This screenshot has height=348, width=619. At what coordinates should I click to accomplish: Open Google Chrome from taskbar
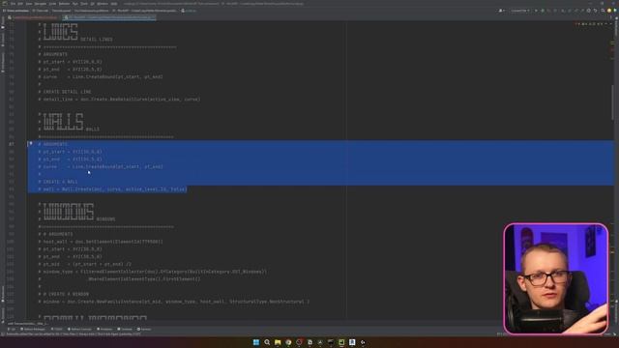(x=288, y=342)
